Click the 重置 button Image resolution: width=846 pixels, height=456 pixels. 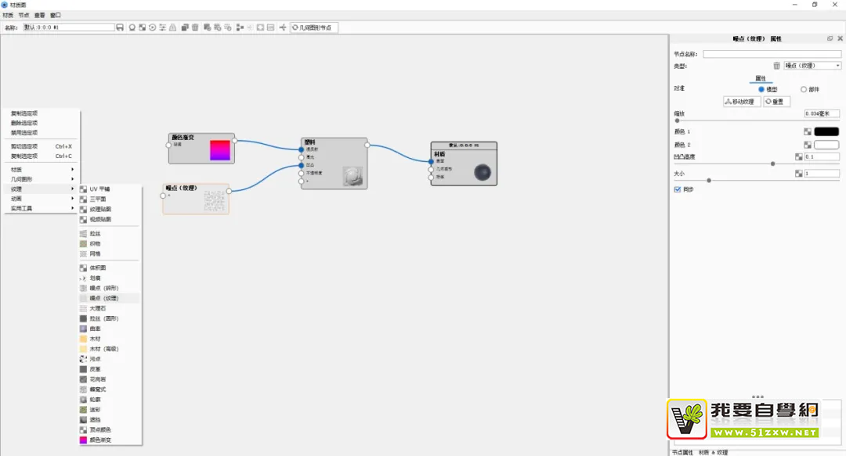click(776, 102)
